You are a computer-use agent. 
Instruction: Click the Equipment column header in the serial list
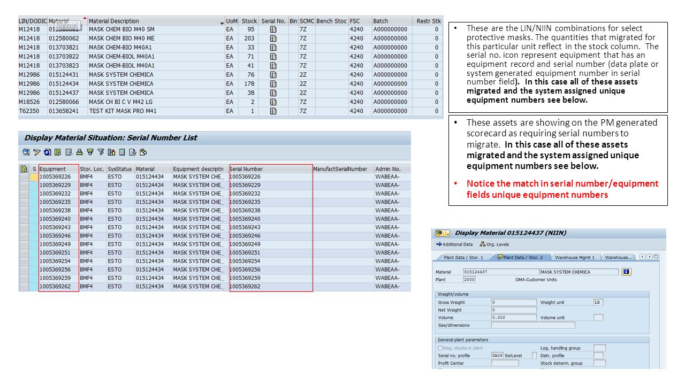click(59, 169)
